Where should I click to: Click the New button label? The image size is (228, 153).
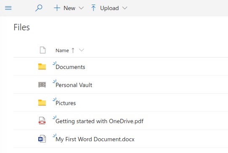coord(69,8)
